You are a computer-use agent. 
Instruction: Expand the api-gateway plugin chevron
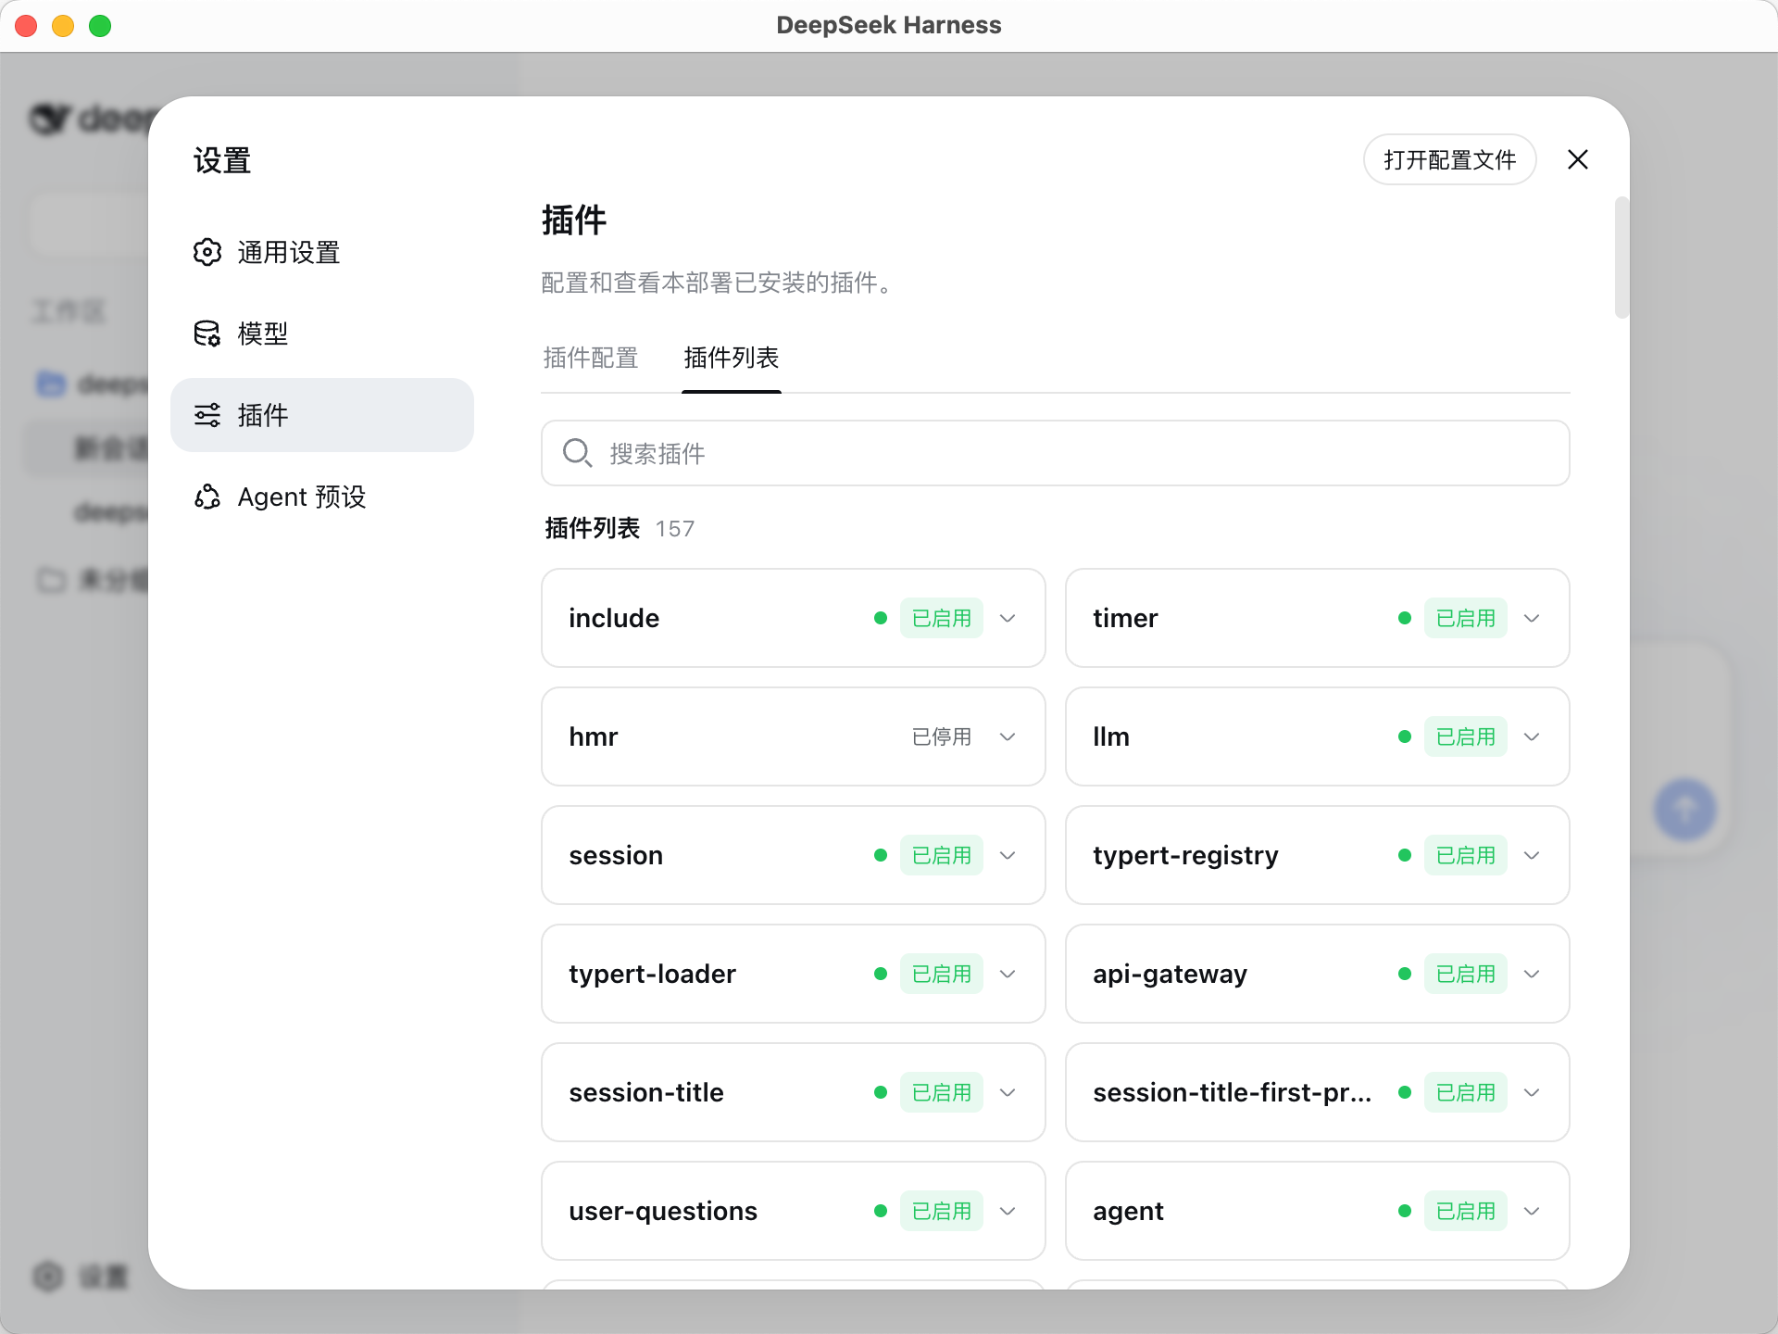tap(1532, 974)
